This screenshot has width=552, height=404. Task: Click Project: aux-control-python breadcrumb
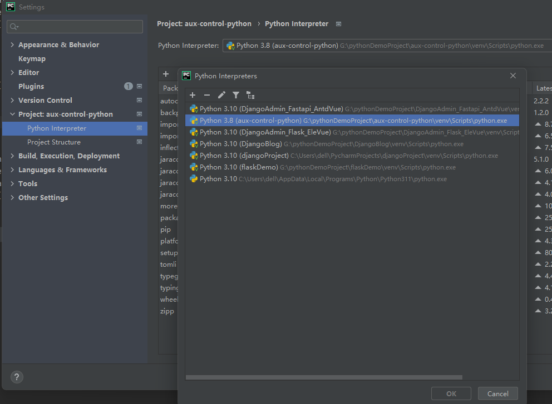click(204, 23)
